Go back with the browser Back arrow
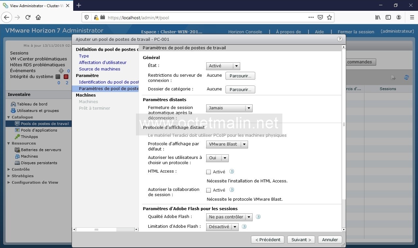Screen dimensions: 418x248 (7, 17)
